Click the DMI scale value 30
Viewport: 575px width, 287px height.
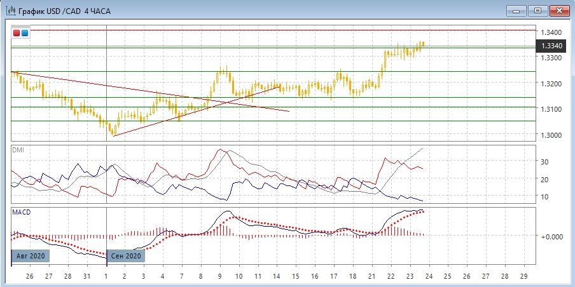(x=544, y=162)
